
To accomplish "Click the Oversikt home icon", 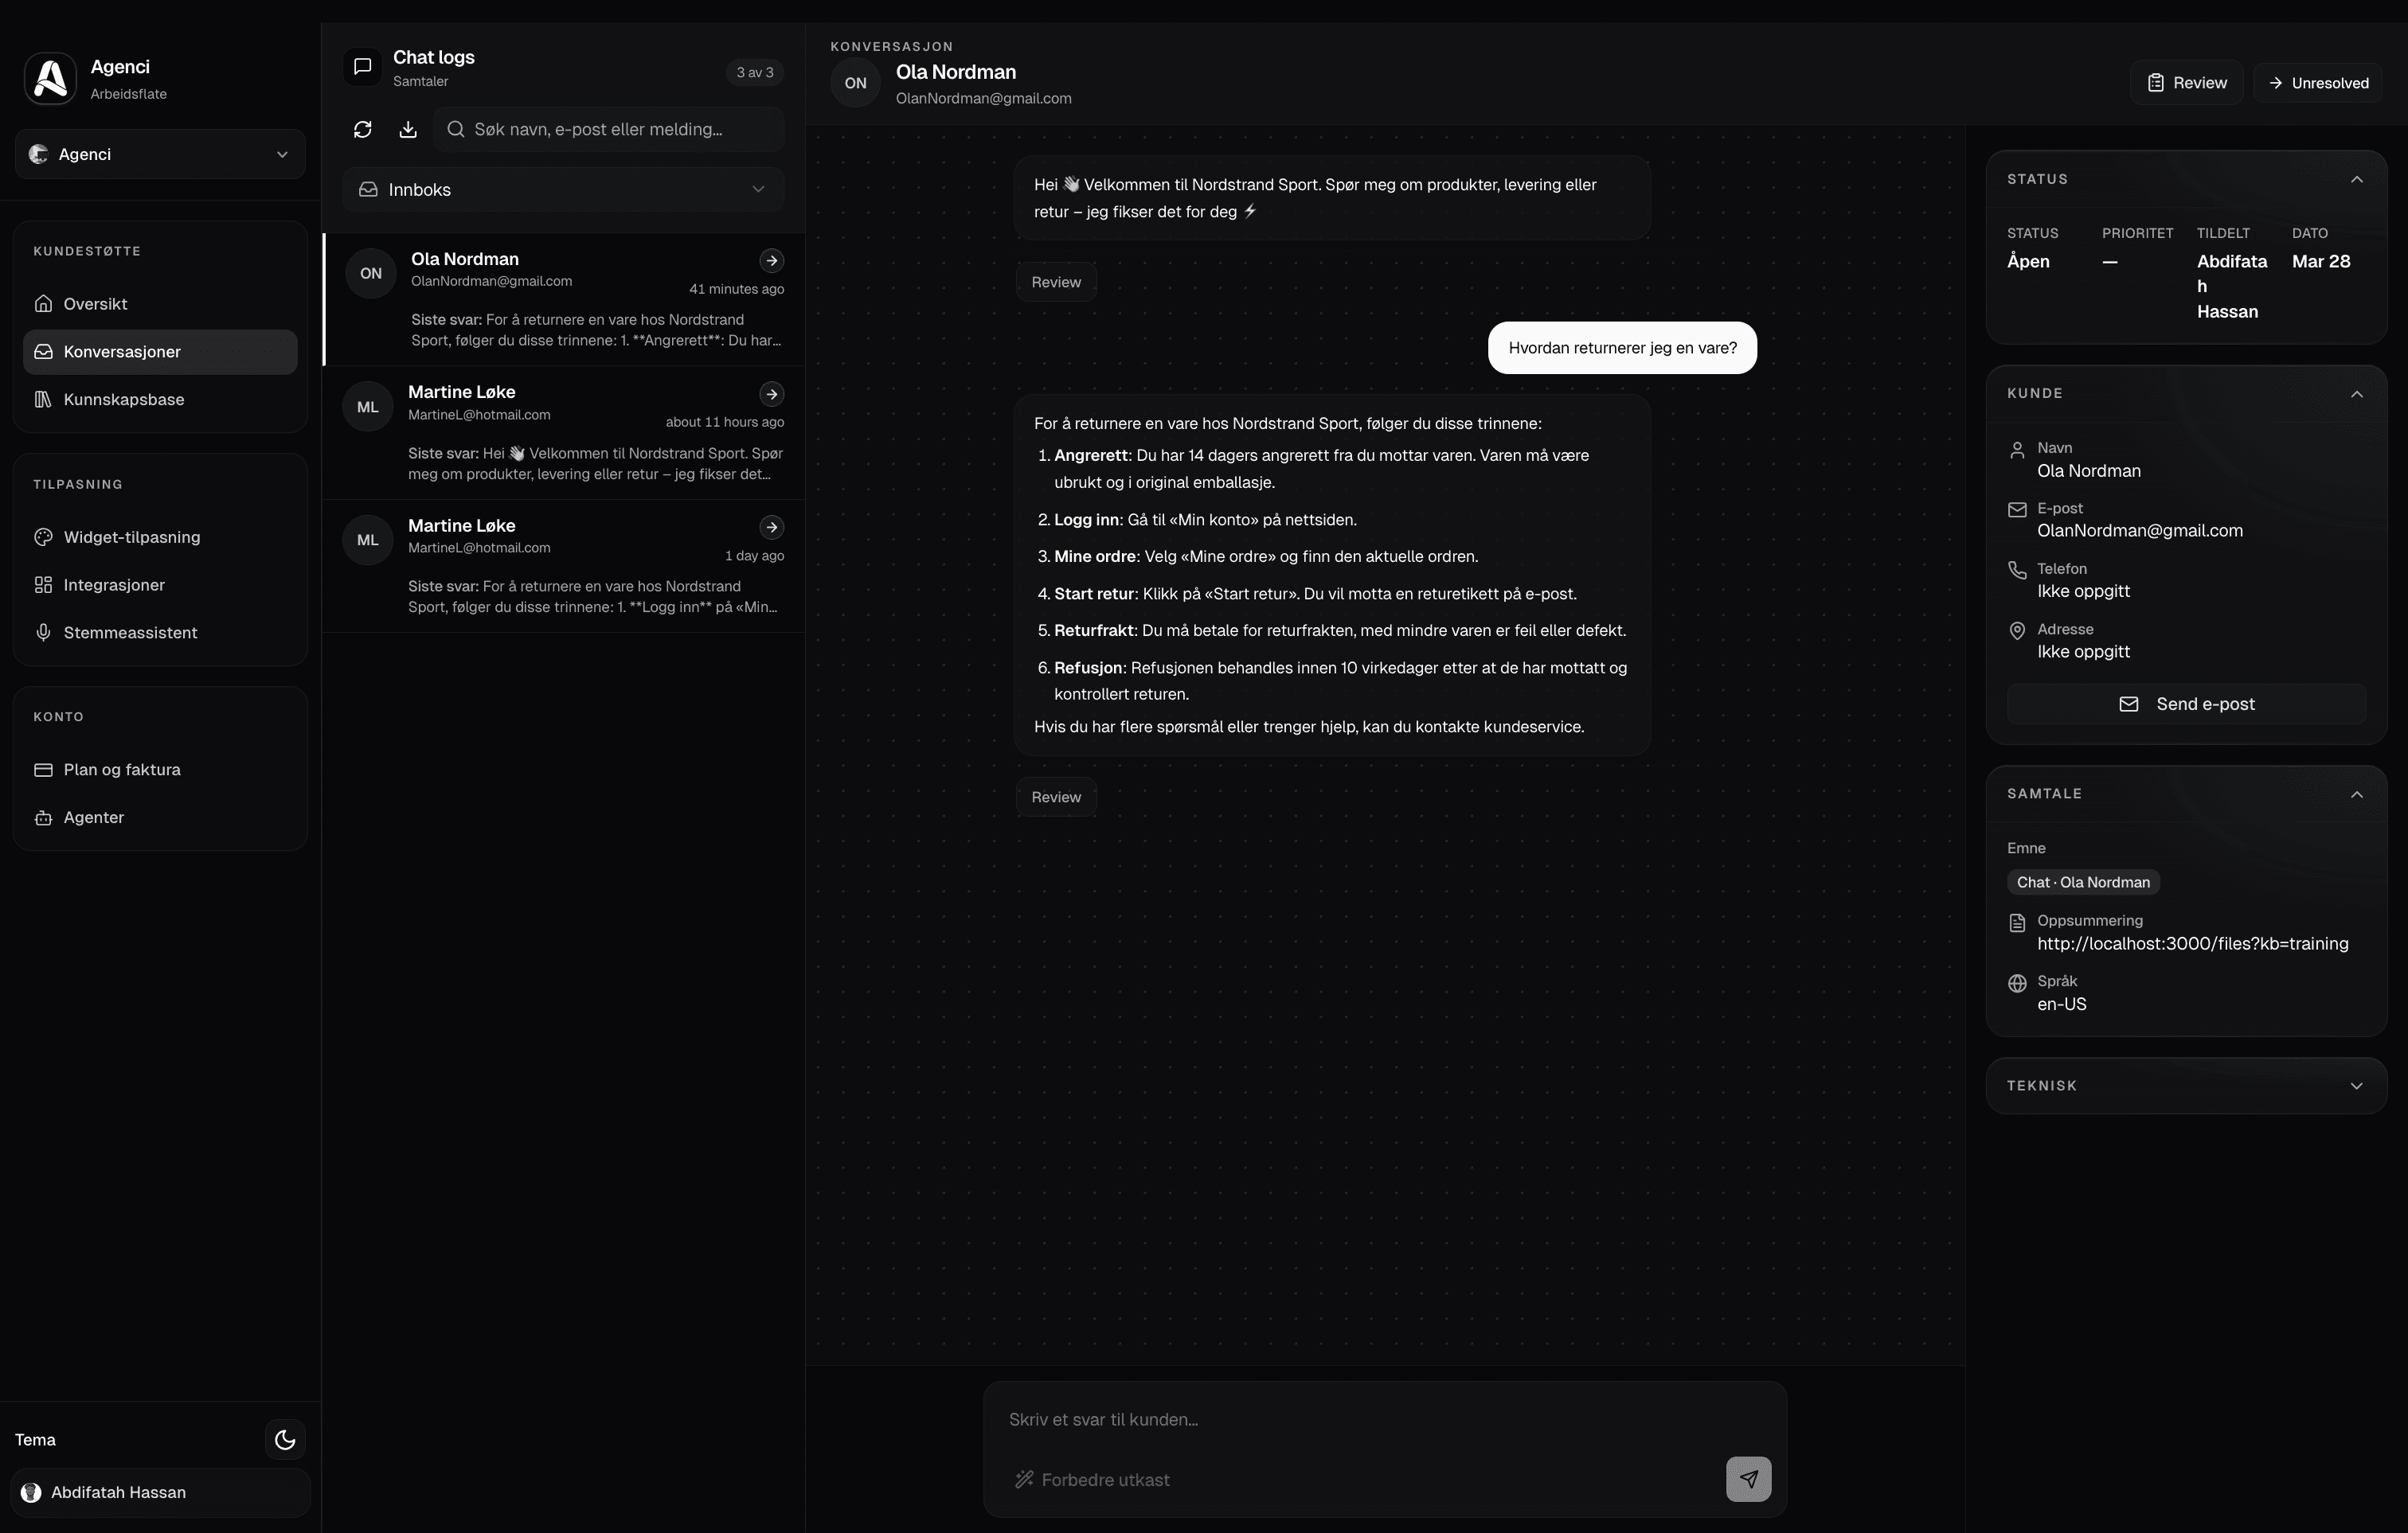I will [x=43, y=304].
